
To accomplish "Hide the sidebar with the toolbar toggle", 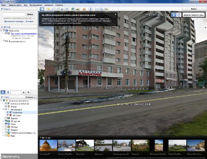I will (x=42, y=9).
